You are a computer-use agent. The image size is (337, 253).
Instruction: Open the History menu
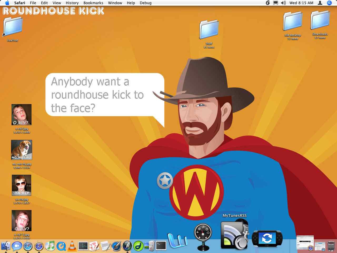pos(72,3)
